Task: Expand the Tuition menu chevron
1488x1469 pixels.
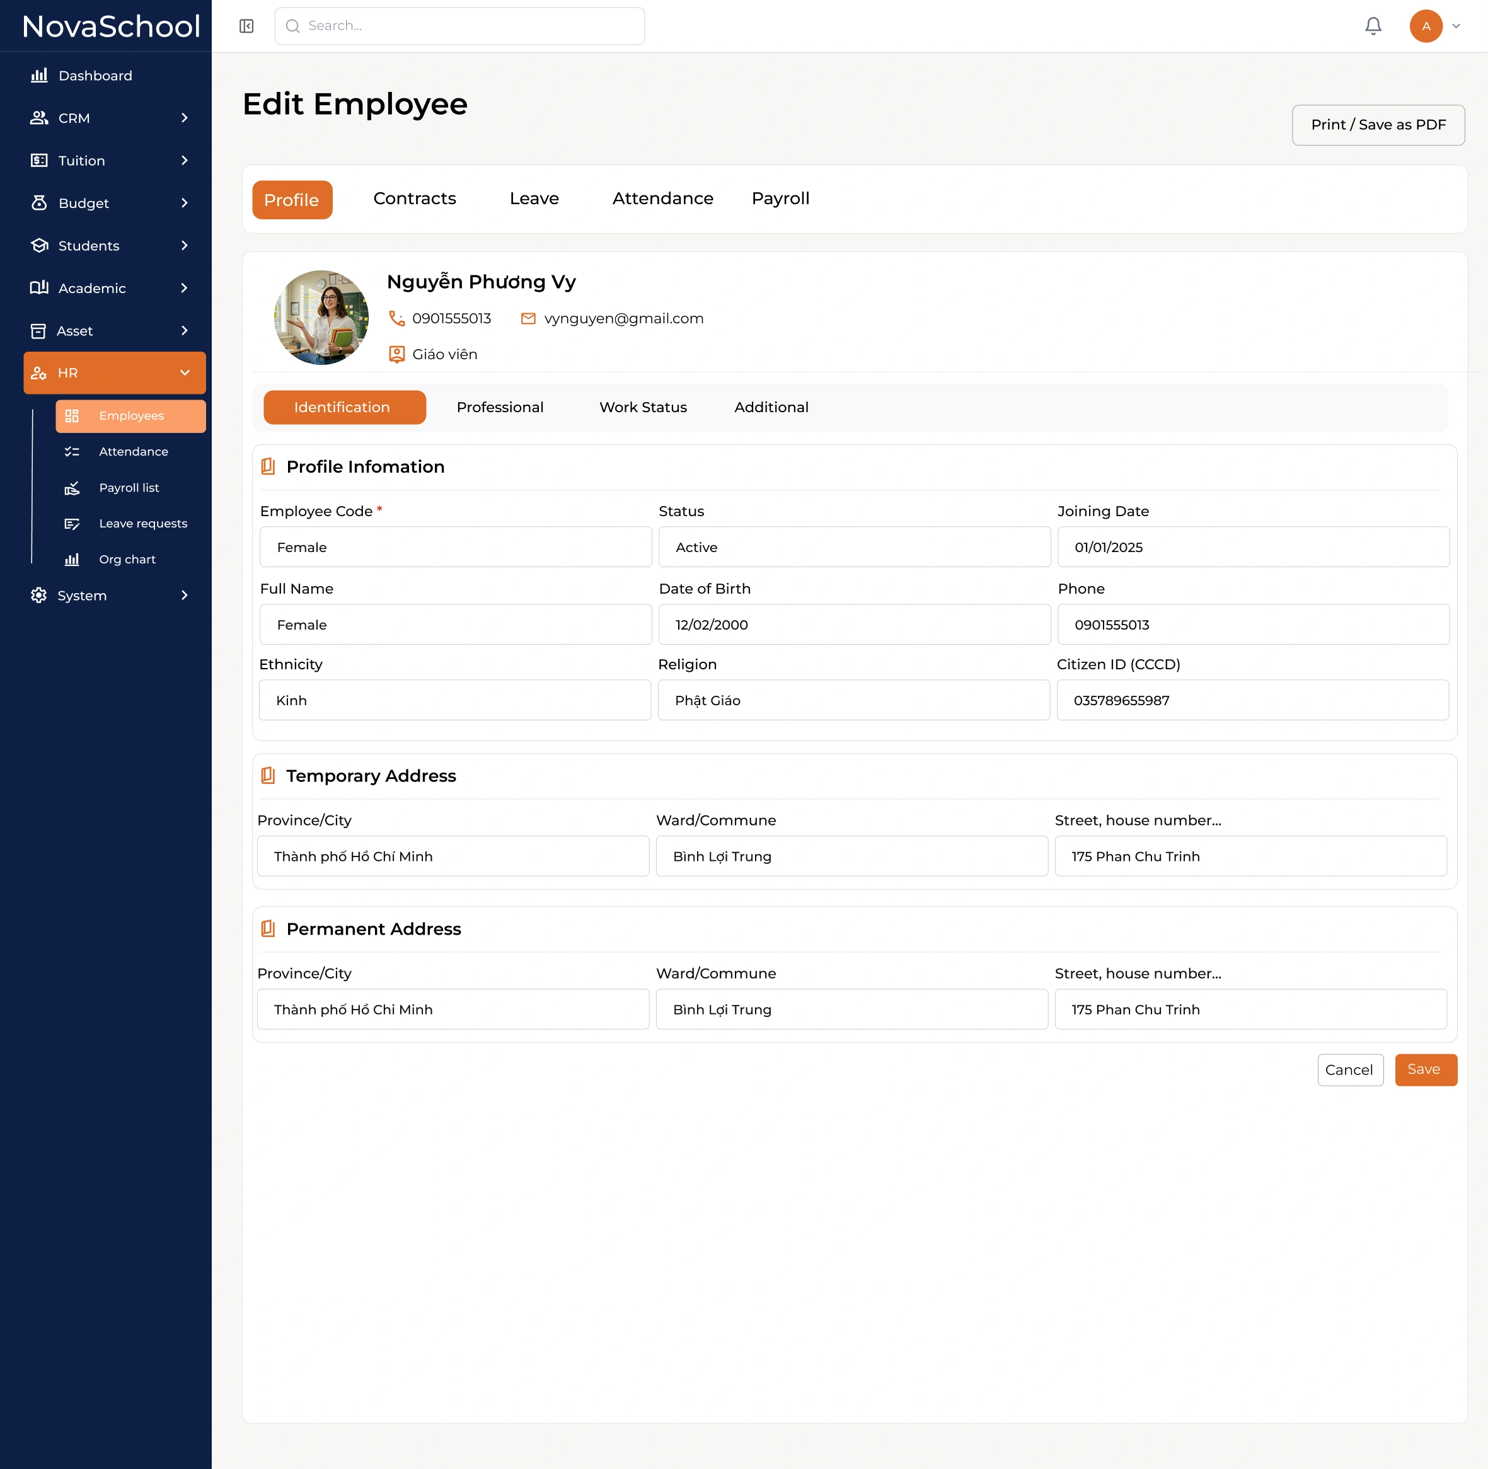Action: 184,160
